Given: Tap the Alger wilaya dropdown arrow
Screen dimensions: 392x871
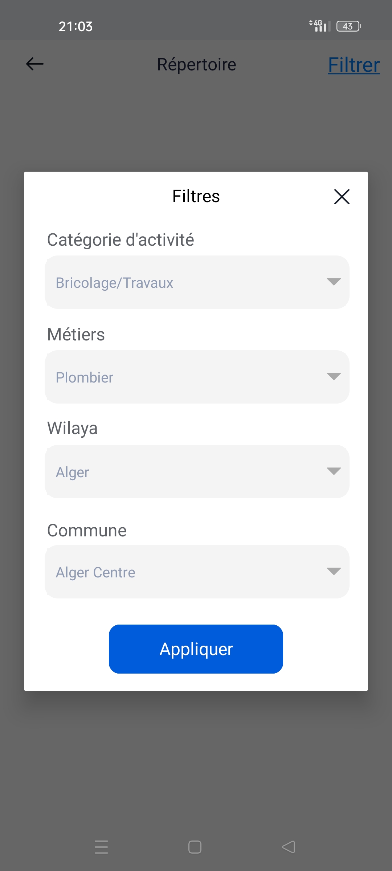Looking at the screenshot, I should coord(334,471).
